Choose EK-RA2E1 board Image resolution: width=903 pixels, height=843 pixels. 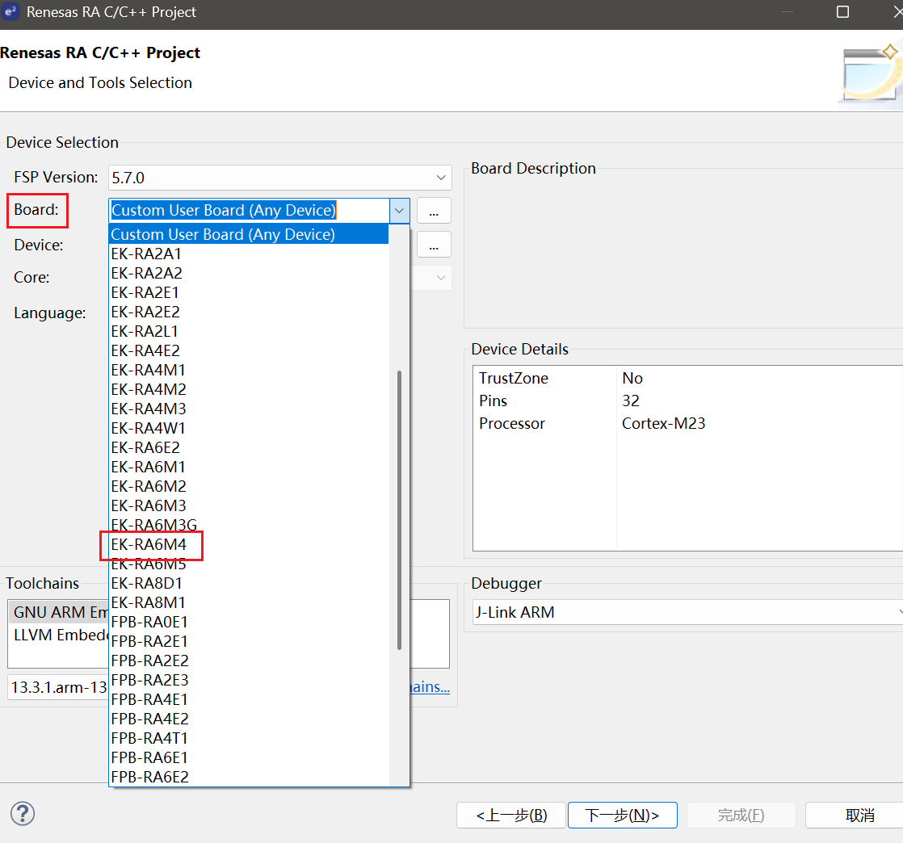[249, 292]
